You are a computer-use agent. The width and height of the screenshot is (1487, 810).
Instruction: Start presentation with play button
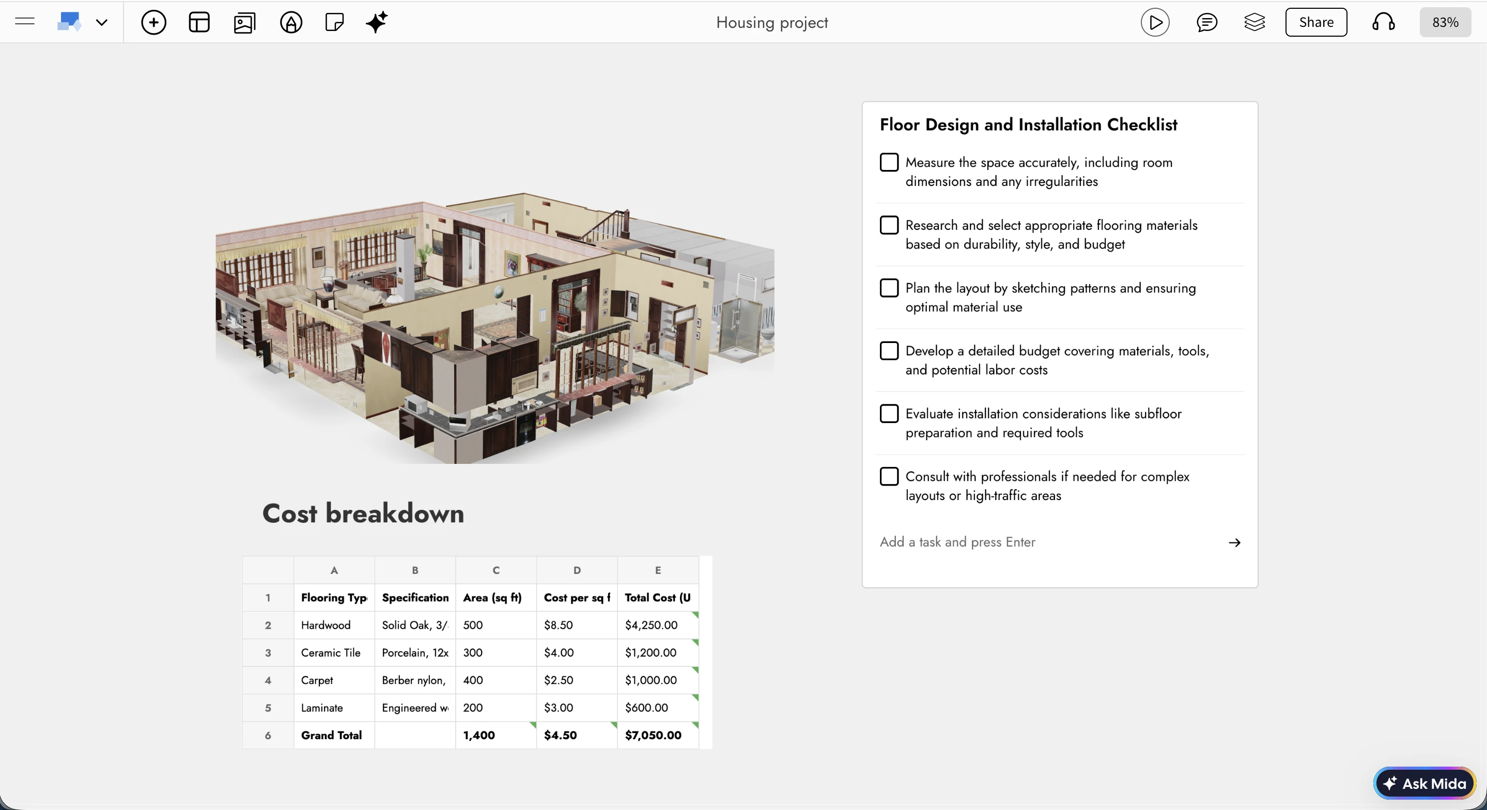[x=1155, y=23]
